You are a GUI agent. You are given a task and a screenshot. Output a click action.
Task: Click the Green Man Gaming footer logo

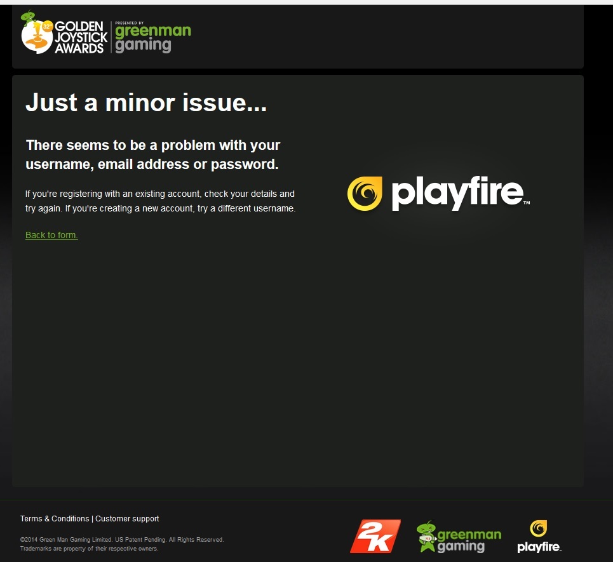coord(459,537)
